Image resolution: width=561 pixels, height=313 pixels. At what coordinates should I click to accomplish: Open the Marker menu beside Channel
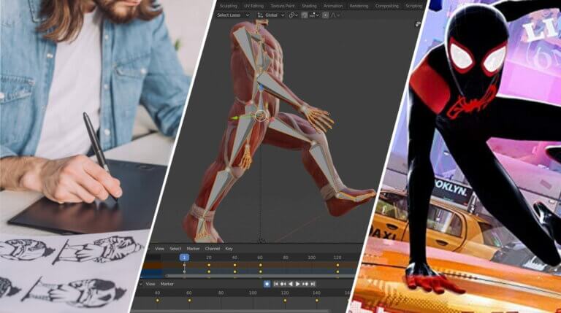[x=193, y=249]
